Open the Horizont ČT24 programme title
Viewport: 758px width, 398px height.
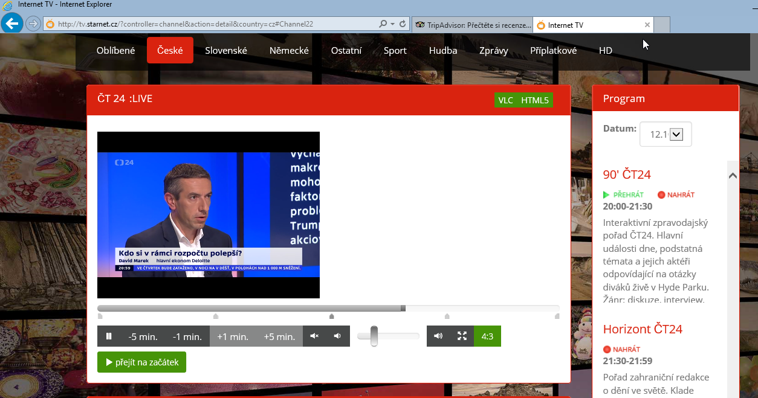click(643, 329)
